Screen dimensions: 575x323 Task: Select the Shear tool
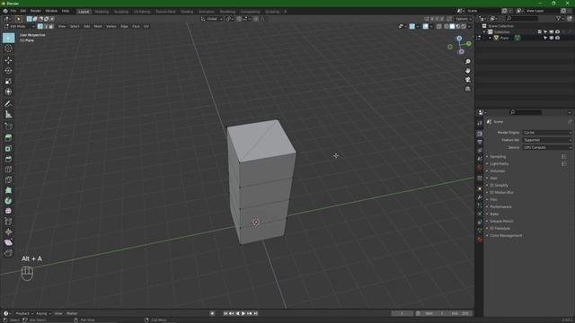[x=8, y=242]
